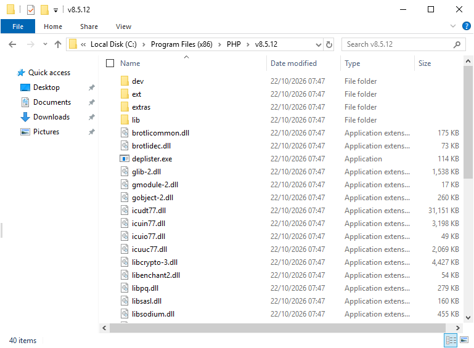Viewport: 474px width, 348px height.
Task: Unpin Desktop from Quick access
Action: (x=92, y=87)
